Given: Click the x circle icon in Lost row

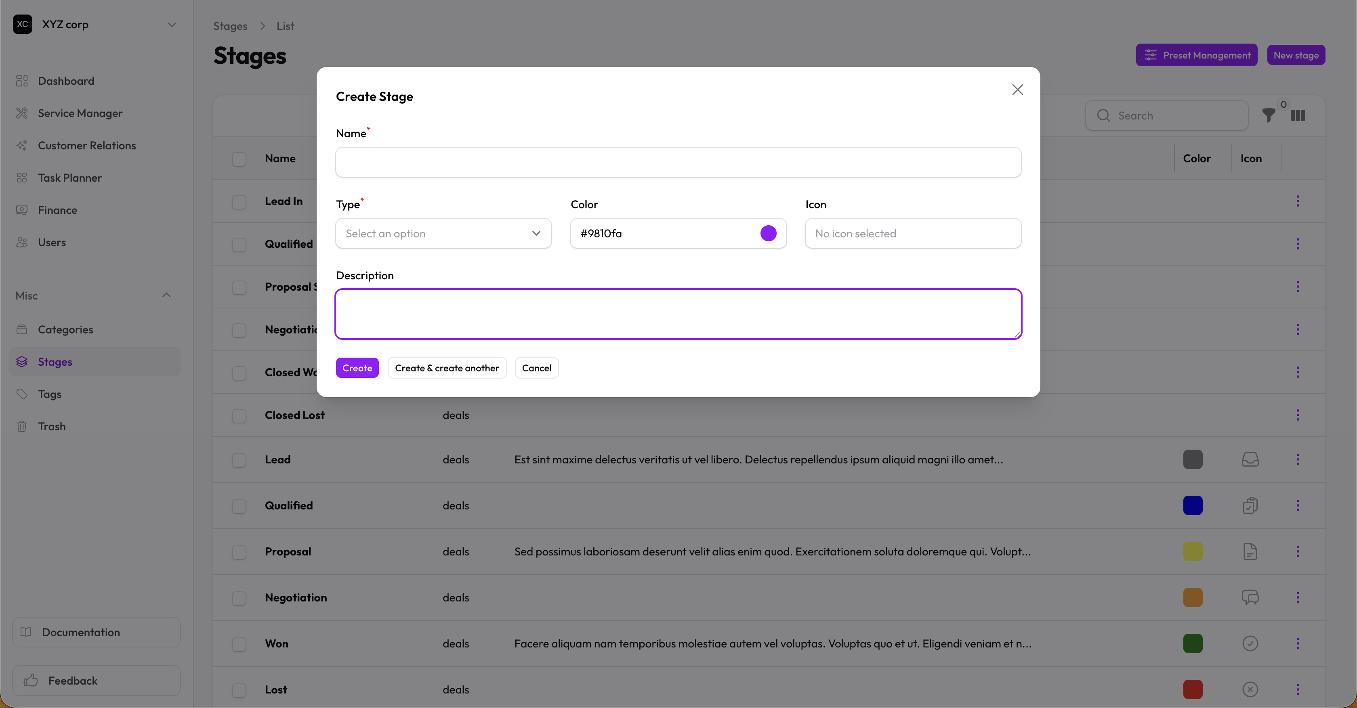Looking at the screenshot, I should tap(1250, 689).
